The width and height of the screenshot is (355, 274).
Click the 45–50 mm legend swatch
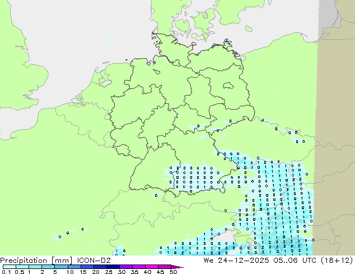click(164, 267)
